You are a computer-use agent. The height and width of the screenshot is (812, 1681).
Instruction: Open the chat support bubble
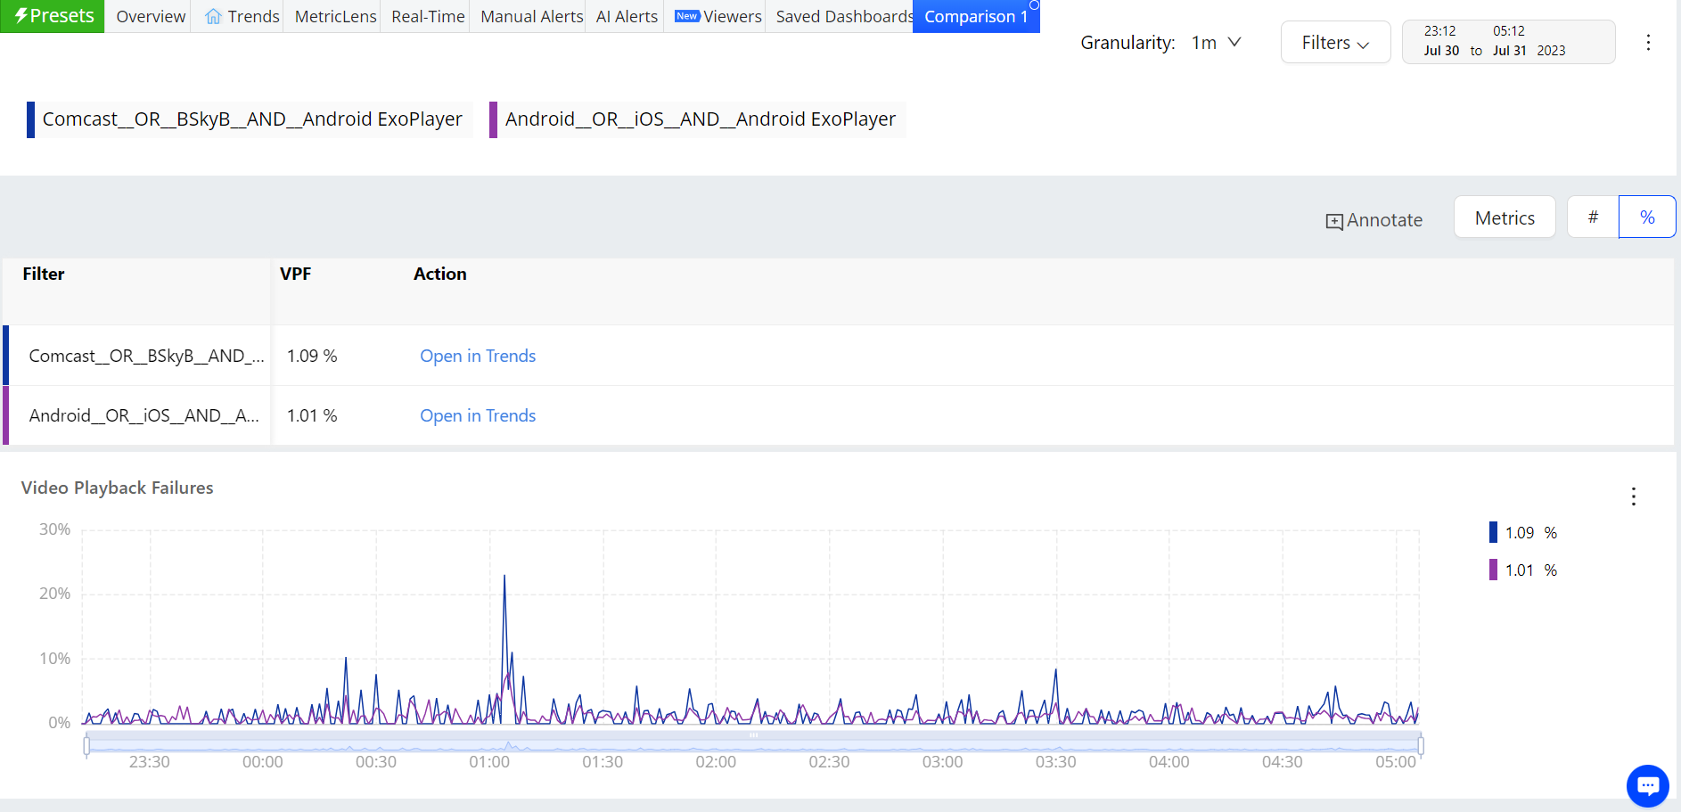[1647, 785]
